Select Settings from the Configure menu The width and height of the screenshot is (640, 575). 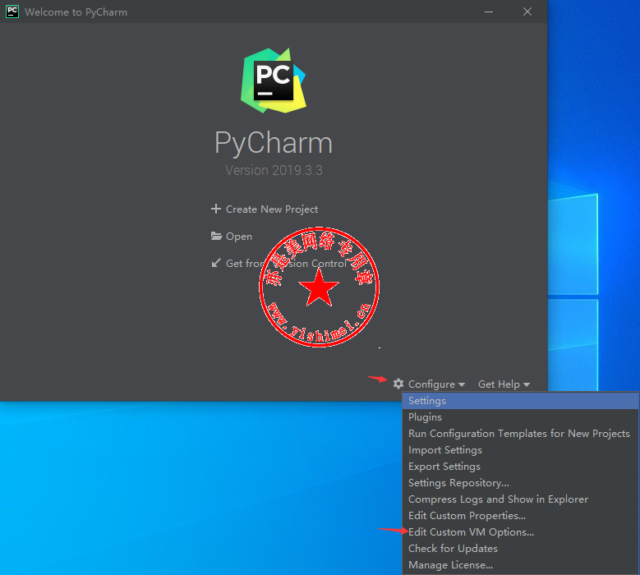[520, 400]
